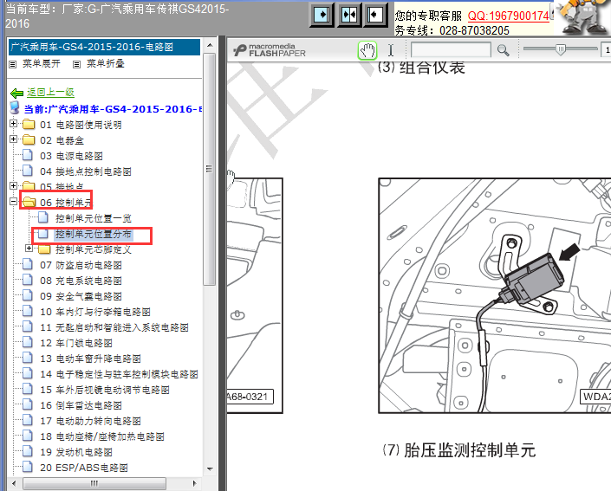611x491 pixels.
Task: Click document icon of 07 防盗启动电路图
Action: point(28,264)
